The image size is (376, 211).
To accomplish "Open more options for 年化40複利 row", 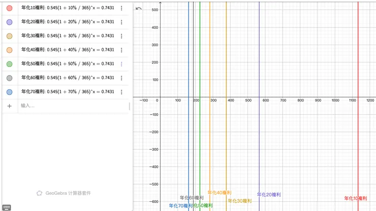I will point(121,50).
